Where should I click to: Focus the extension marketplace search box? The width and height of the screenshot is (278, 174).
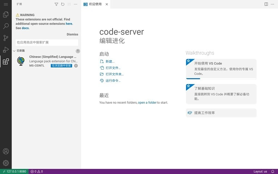[47, 42]
